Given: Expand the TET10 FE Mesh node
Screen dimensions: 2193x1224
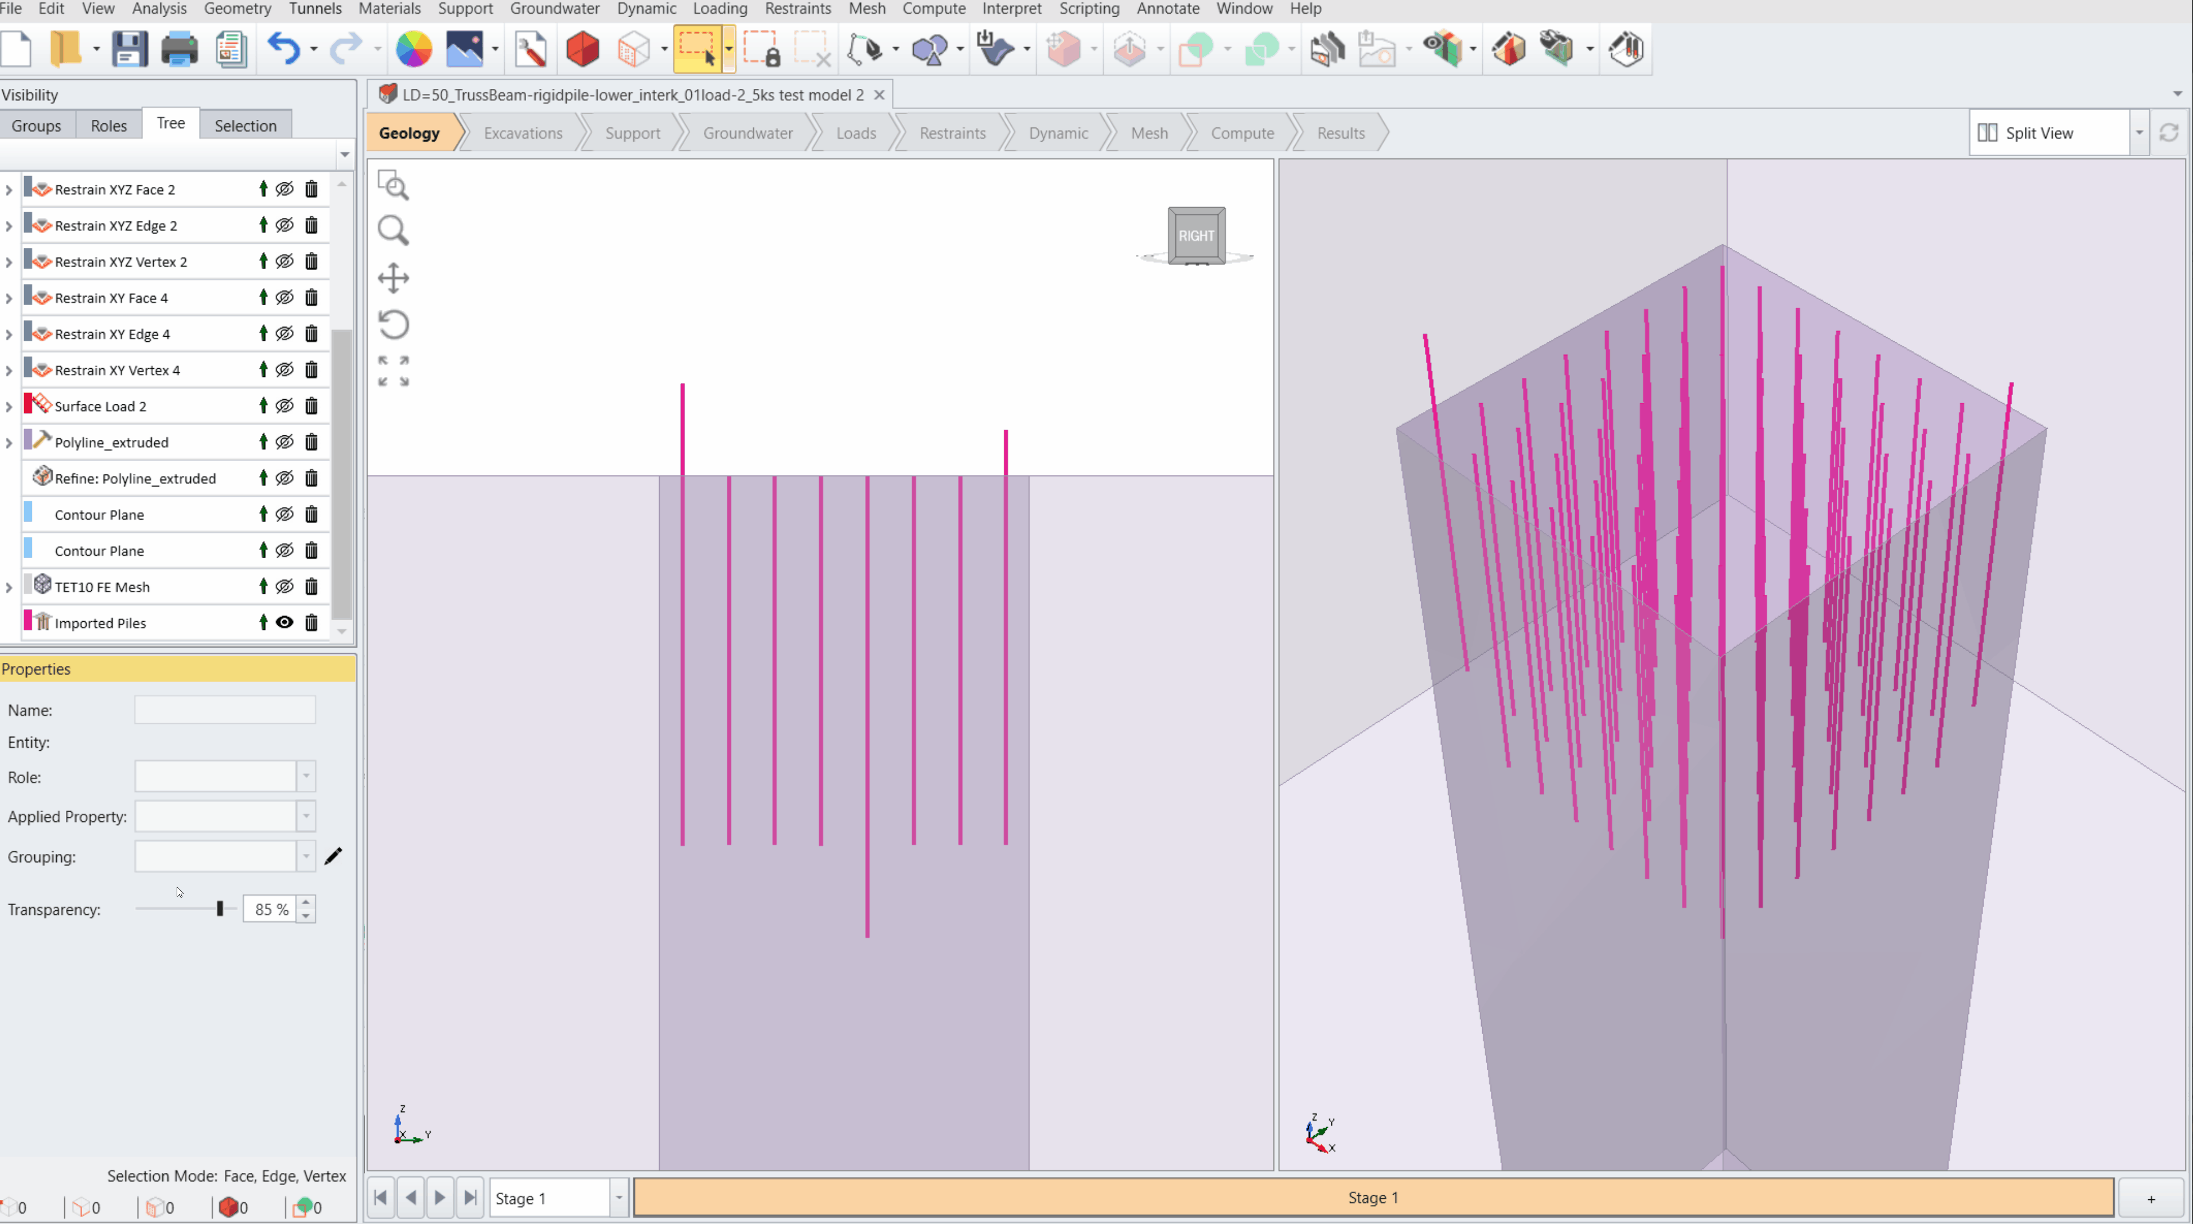Looking at the screenshot, I should (9, 587).
